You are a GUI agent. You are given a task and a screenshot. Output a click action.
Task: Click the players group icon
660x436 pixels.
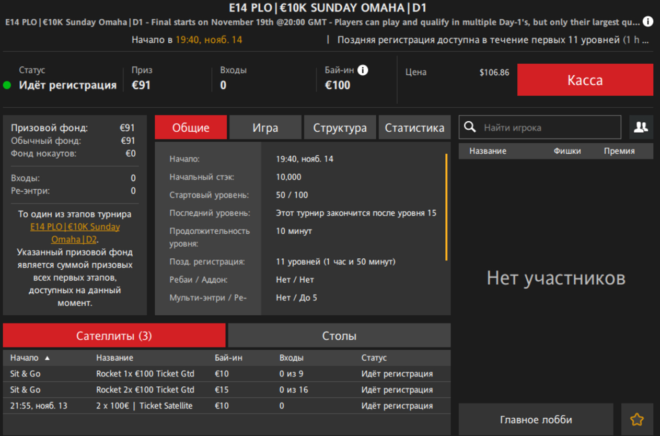[641, 127]
